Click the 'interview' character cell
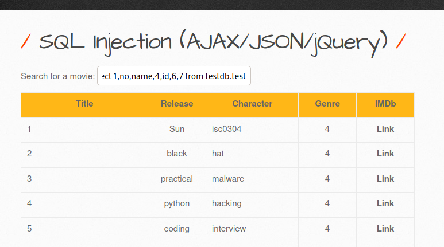This screenshot has height=247, width=444. coord(252,229)
